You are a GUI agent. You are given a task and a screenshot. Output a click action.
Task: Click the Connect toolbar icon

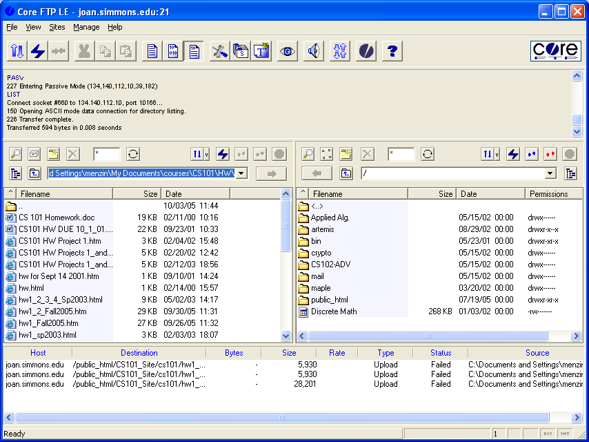pyautogui.click(x=17, y=52)
